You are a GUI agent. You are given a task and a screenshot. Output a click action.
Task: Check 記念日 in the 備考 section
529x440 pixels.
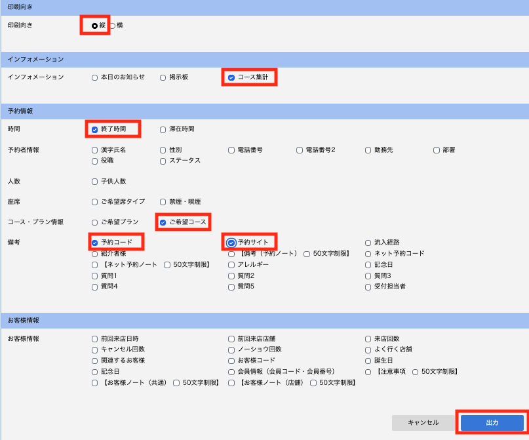point(368,265)
